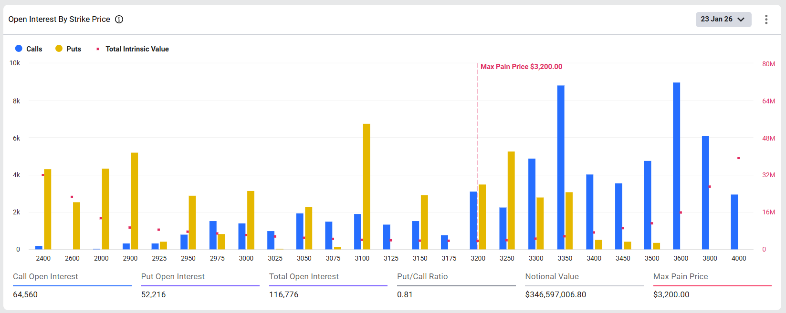The height and width of the screenshot is (313, 786).
Task: Click the 3000 strike puts bar
Action: pyautogui.click(x=251, y=220)
